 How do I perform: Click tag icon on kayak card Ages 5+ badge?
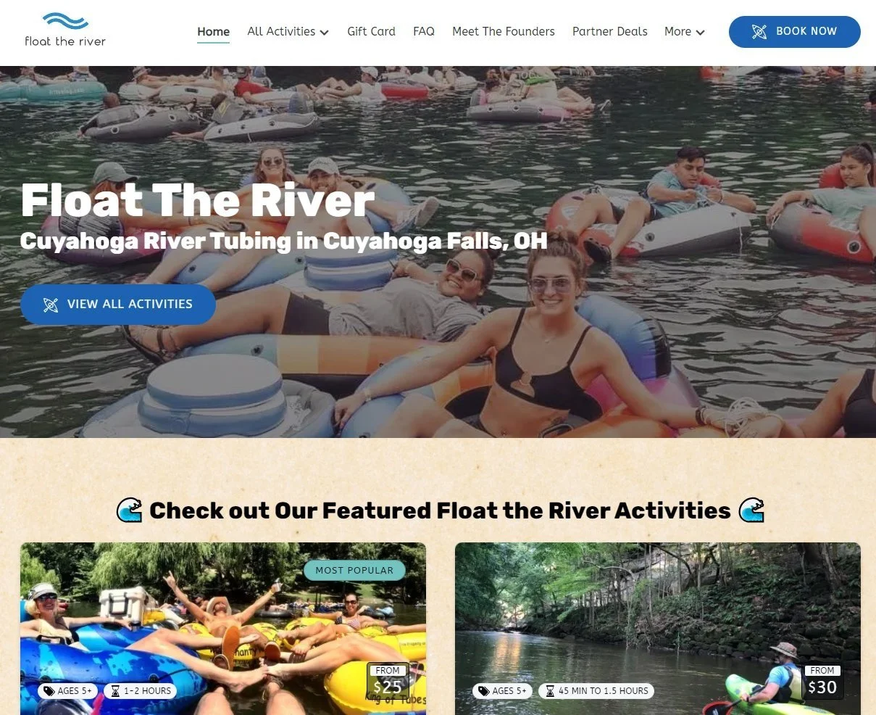click(x=484, y=691)
